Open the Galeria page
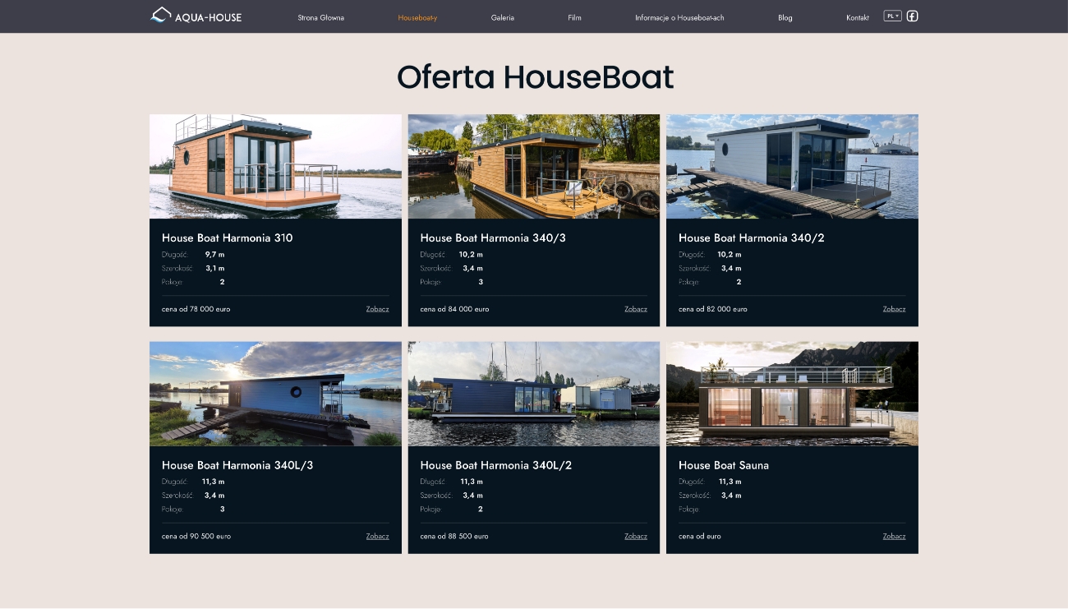 (x=502, y=17)
